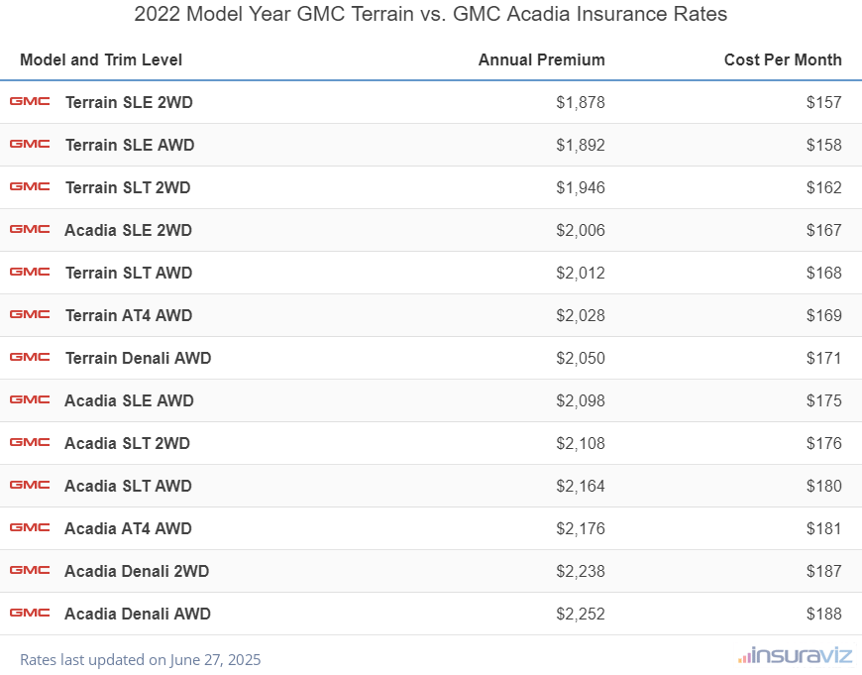Click the $167 monthly cost value
The height and width of the screenshot is (675, 862).
pos(824,230)
